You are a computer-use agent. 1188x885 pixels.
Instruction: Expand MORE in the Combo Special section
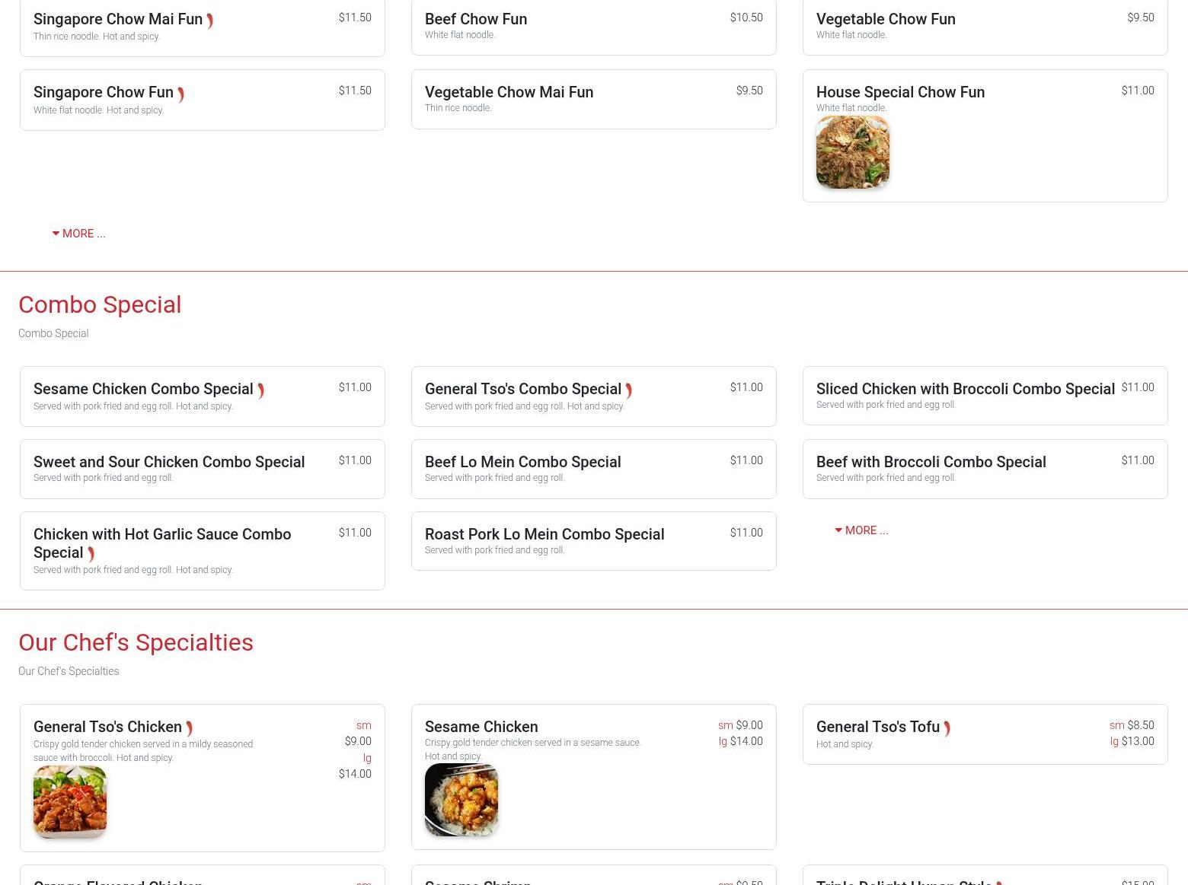point(861,530)
